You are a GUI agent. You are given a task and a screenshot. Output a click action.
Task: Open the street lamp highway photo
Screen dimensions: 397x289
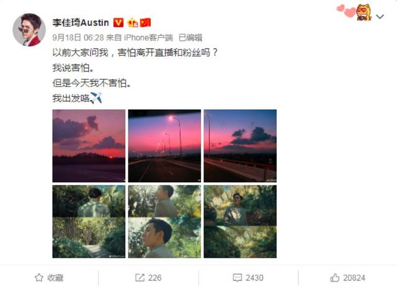point(164,146)
